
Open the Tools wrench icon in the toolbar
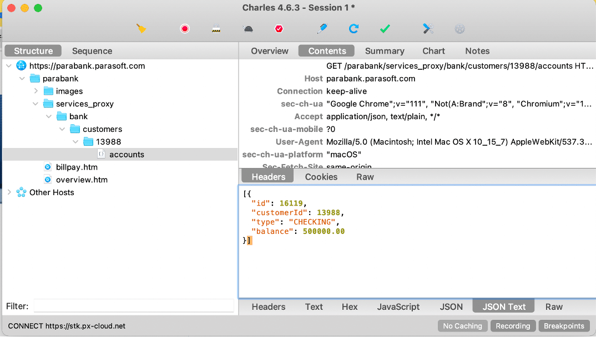(x=428, y=29)
